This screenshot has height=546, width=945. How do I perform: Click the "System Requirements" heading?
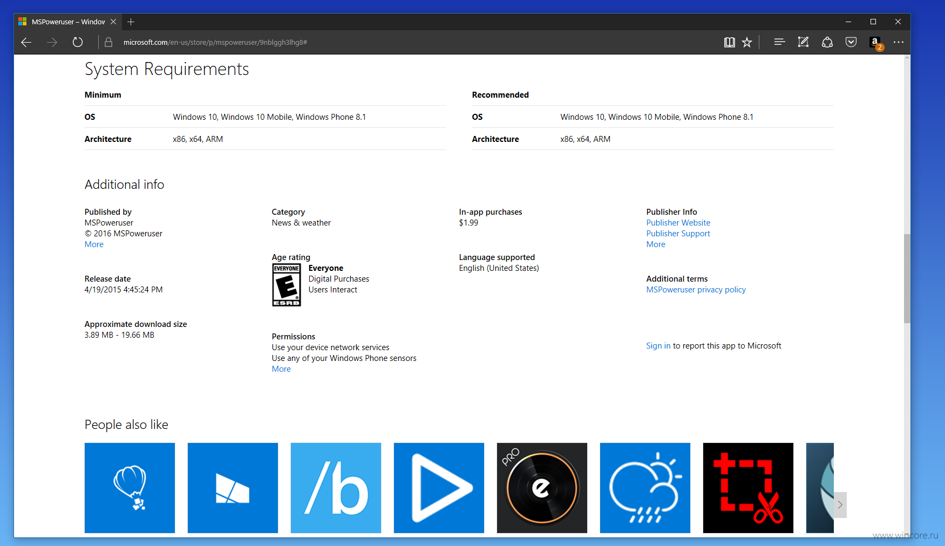click(x=167, y=69)
